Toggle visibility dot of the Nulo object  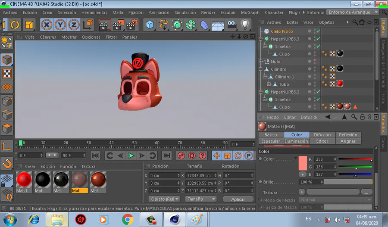(315, 61)
